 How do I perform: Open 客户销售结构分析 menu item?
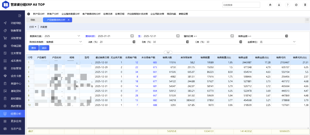pos(91,14)
